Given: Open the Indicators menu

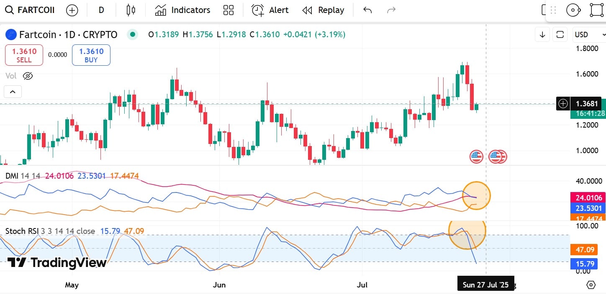Looking at the screenshot, I should (182, 10).
